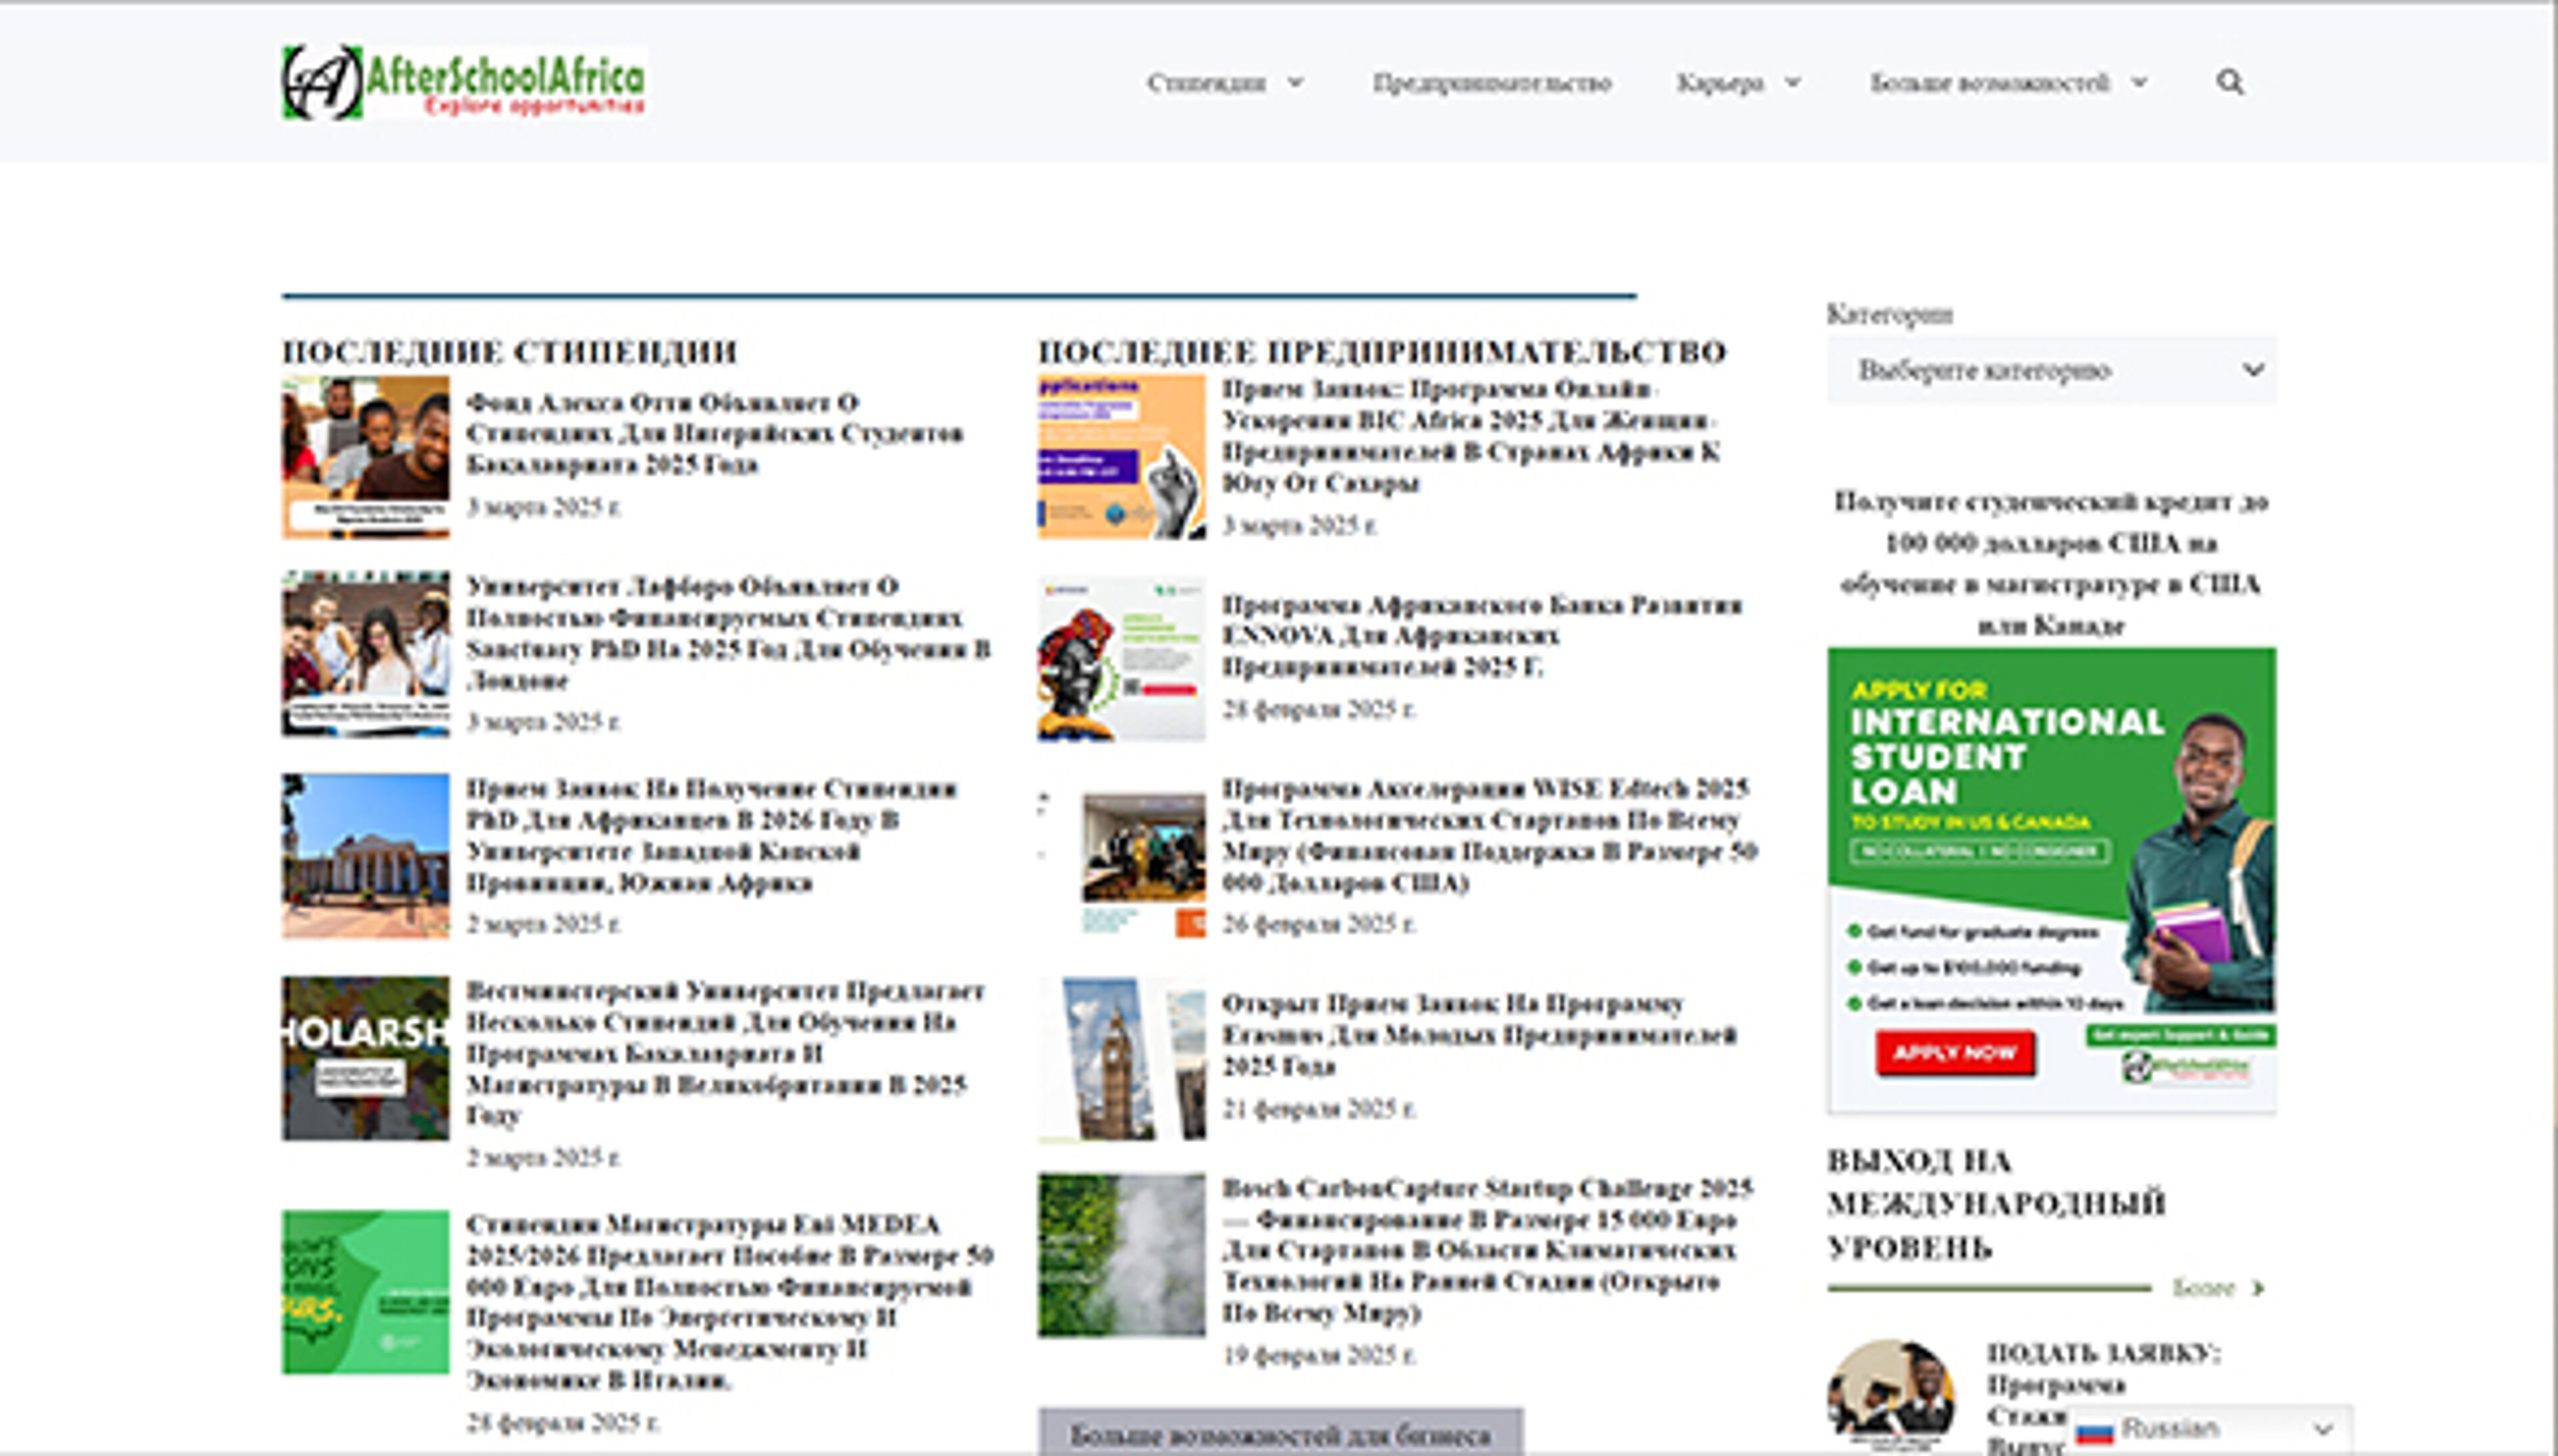This screenshot has height=1456, width=2558.
Task: Click the search magnifier icon
Action: [2229, 82]
